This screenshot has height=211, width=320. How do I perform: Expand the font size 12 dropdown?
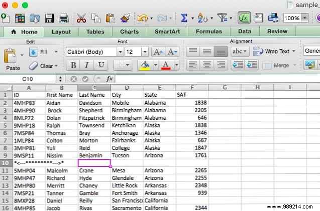click(x=145, y=52)
